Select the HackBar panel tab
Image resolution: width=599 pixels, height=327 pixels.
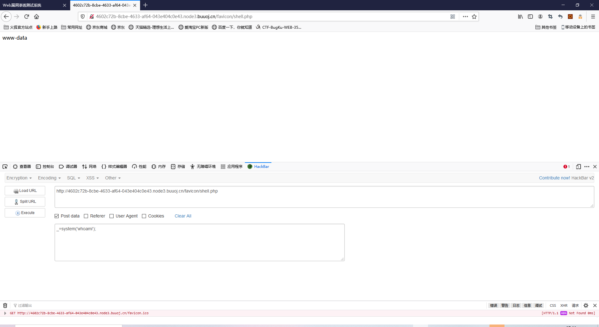(x=258, y=167)
